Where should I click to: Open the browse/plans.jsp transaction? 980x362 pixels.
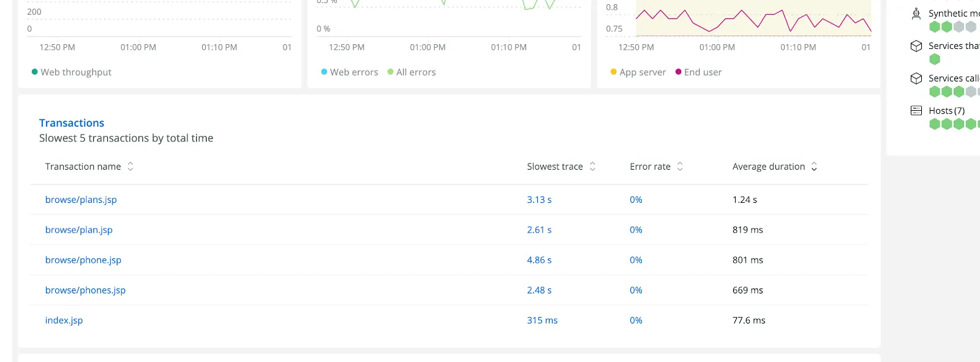click(x=81, y=200)
